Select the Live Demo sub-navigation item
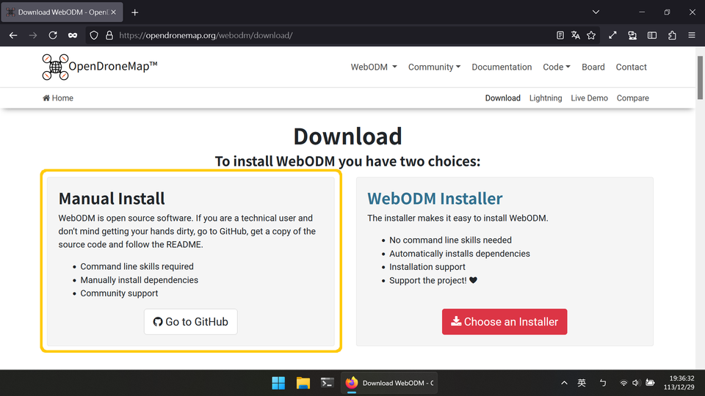This screenshot has height=396, width=705. click(589, 98)
